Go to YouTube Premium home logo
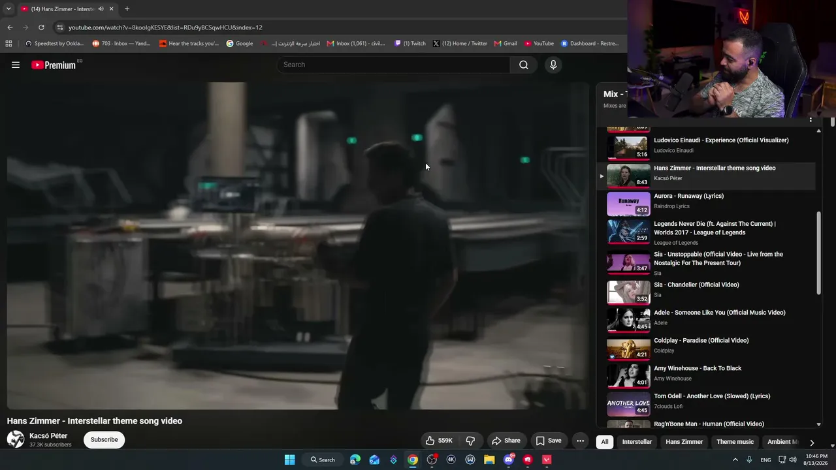Viewport: 836px width, 470px height. click(54, 65)
